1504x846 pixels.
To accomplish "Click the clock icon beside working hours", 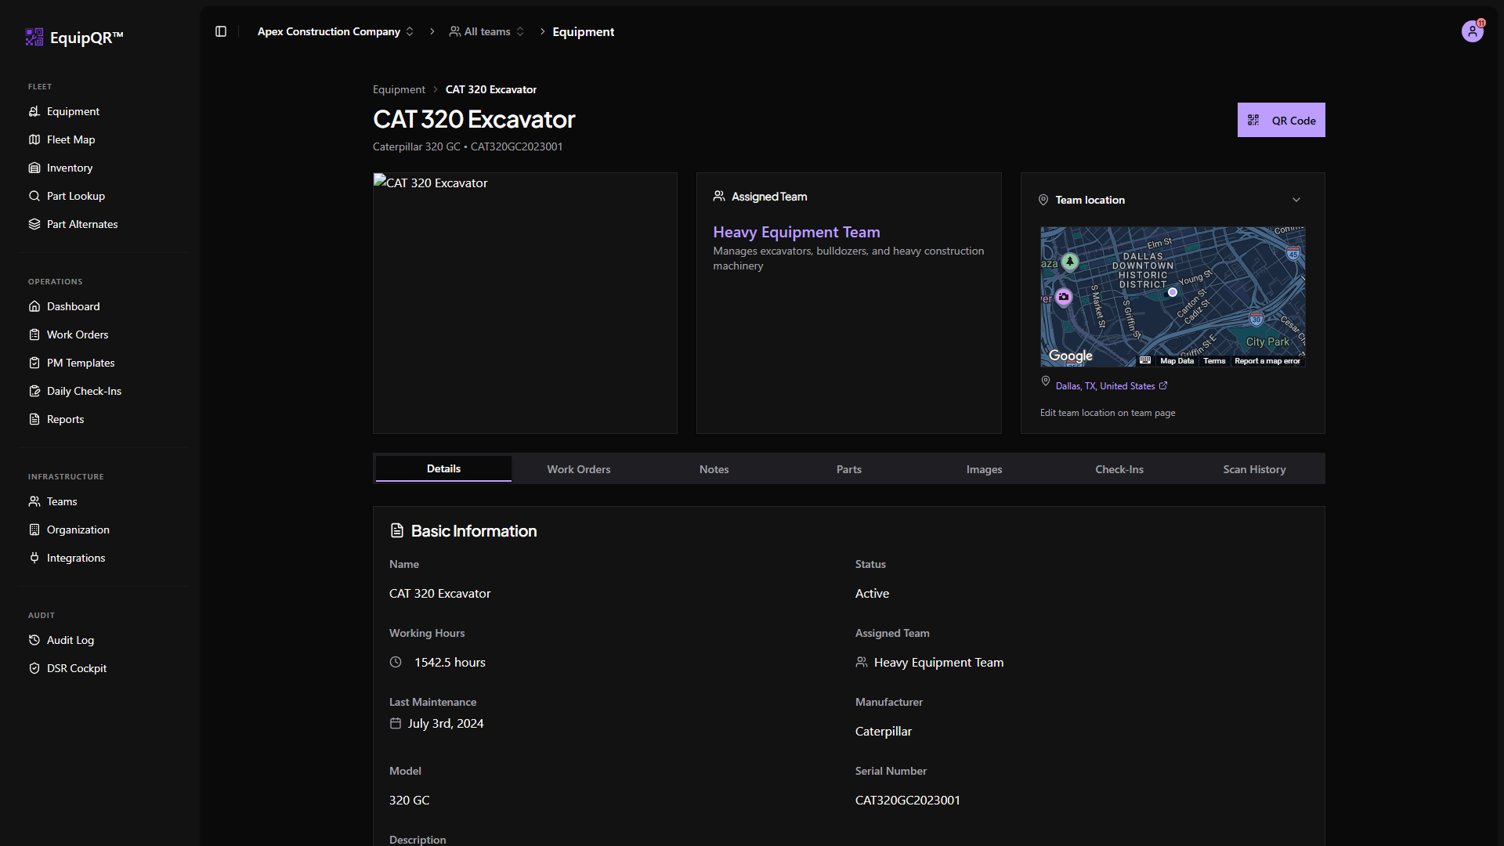I will coord(396,662).
